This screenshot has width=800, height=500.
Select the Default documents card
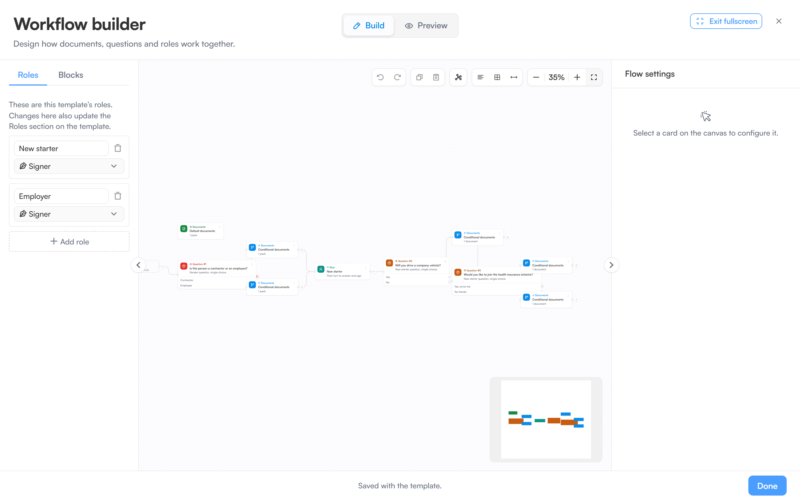[x=201, y=231]
